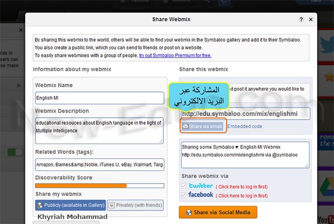Select Publicly (available in Gallery) option
This screenshot has height=224, width=334.
point(70,205)
